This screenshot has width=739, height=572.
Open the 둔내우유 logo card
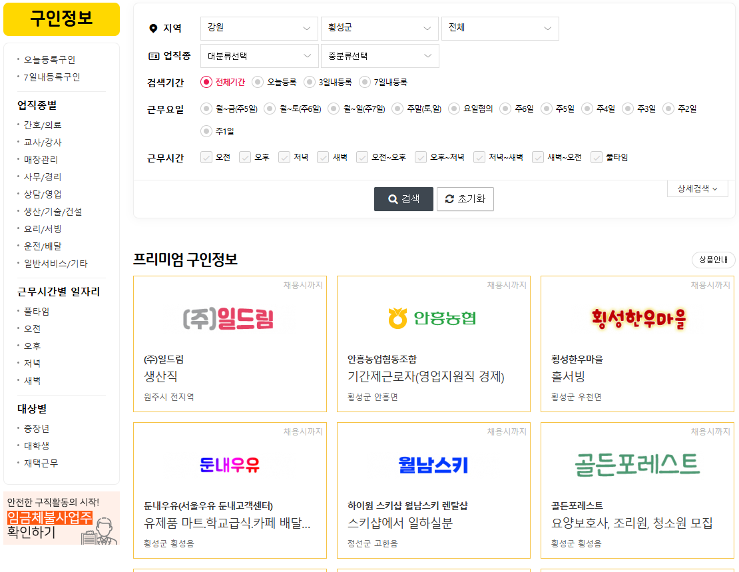click(x=230, y=465)
